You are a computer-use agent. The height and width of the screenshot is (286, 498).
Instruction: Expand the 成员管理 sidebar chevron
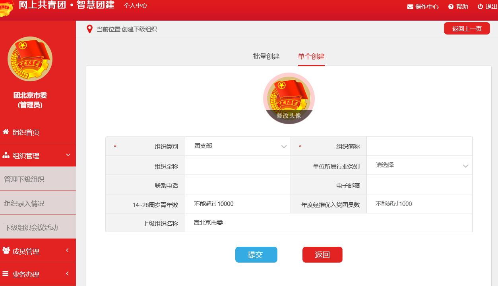pyautogui.click(x=68, y=250)
